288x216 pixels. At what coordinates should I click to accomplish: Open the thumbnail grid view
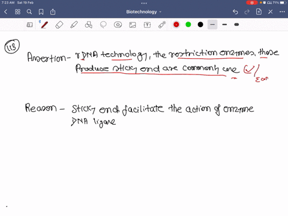click(17, 12)
